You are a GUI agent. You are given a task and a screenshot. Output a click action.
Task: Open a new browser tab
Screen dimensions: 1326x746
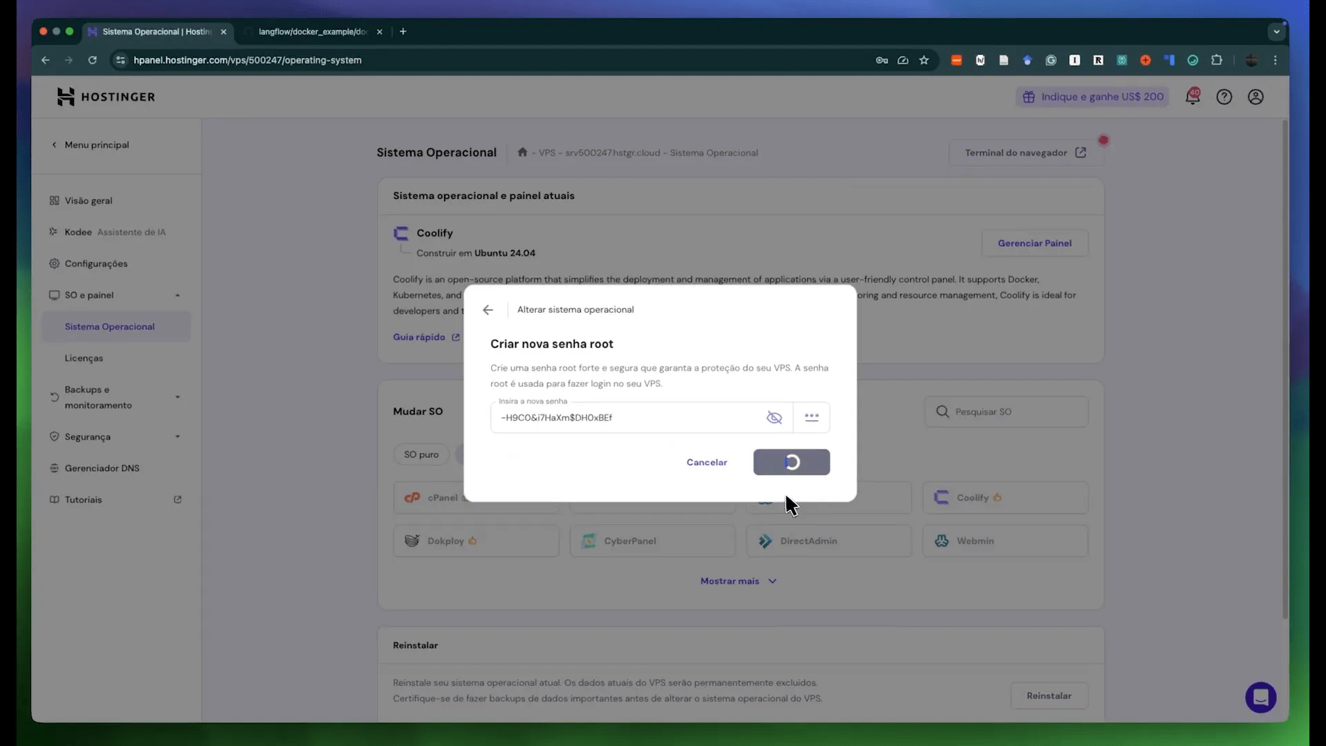point(403,32)
